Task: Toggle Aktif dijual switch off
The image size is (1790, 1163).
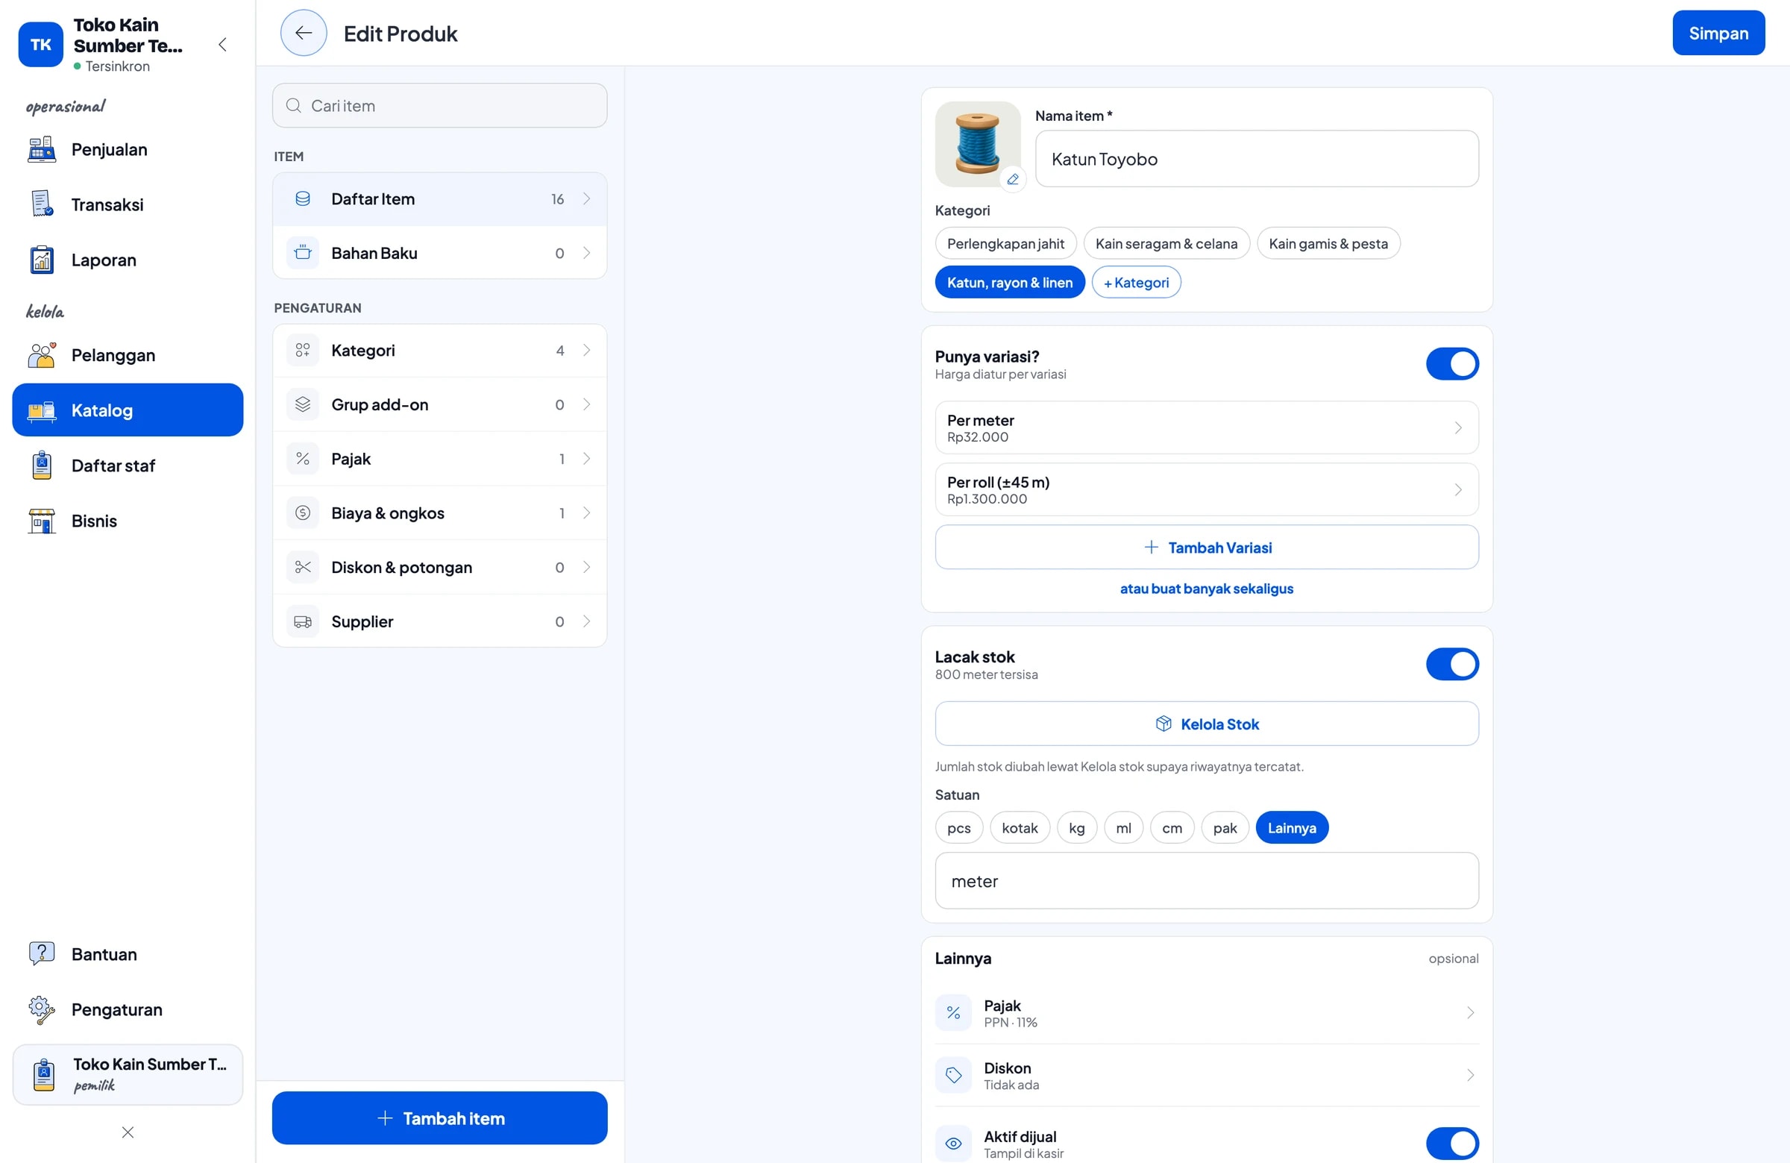Action: tap(1451, 1144)
